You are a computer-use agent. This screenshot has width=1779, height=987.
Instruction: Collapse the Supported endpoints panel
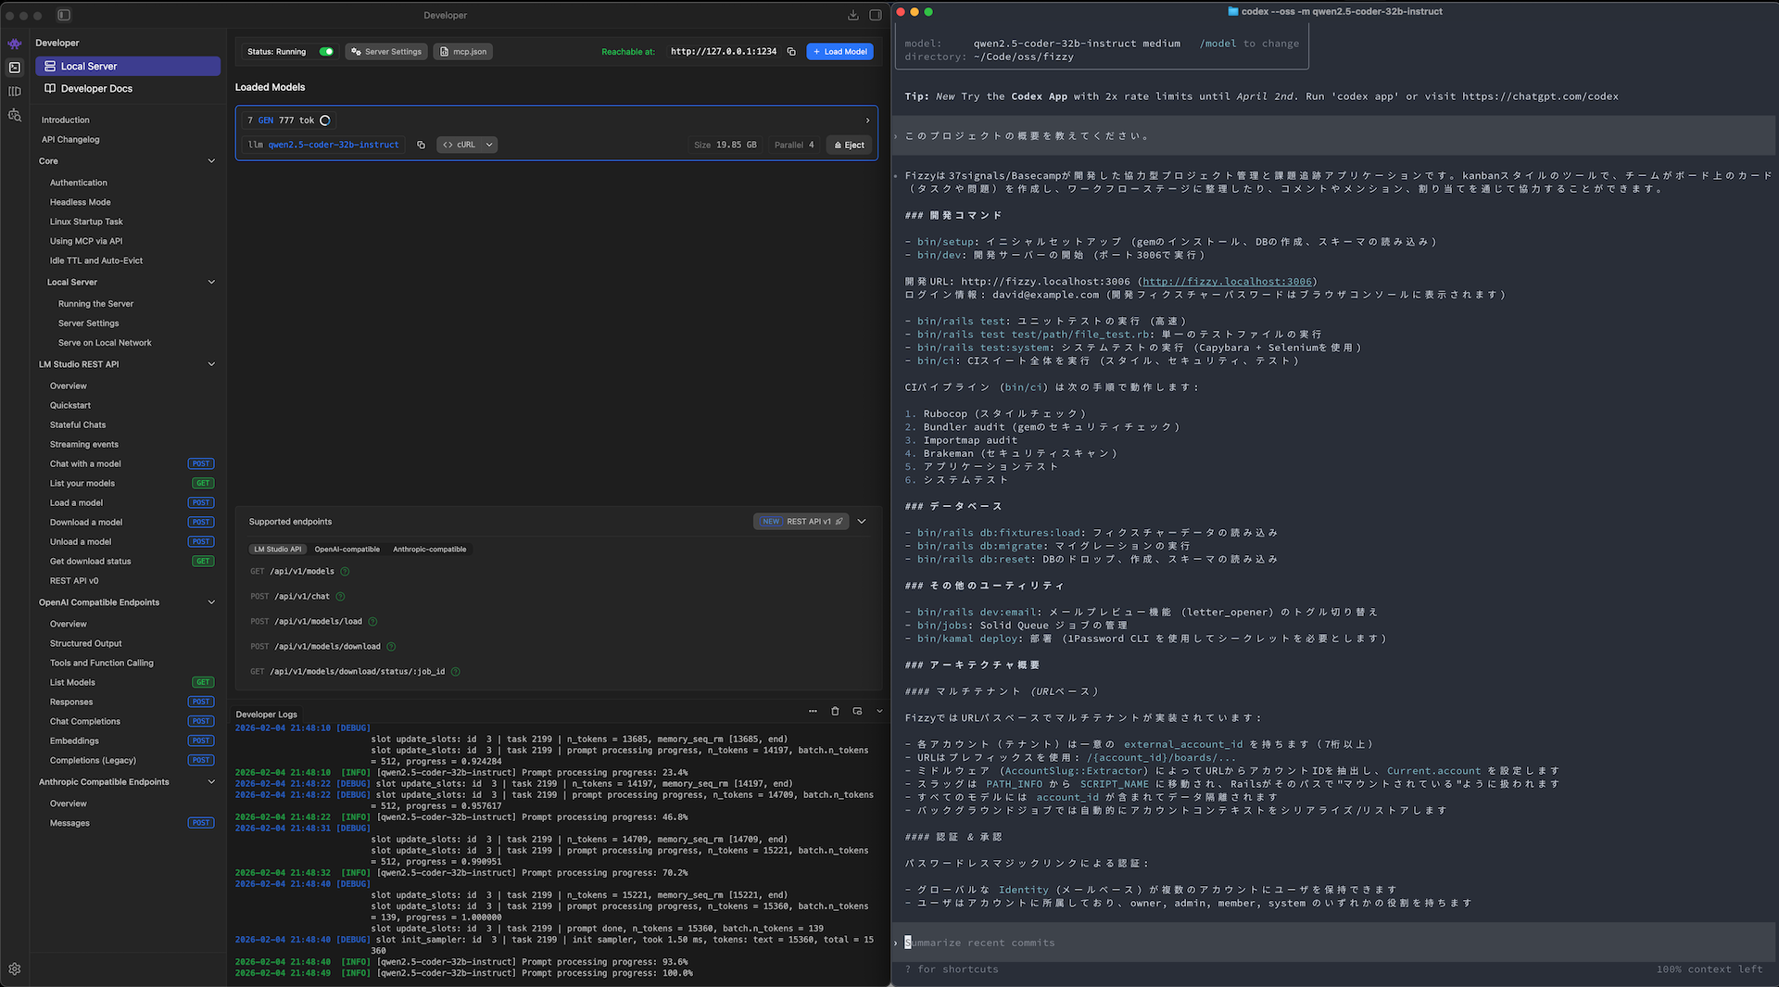click(862, 522)
